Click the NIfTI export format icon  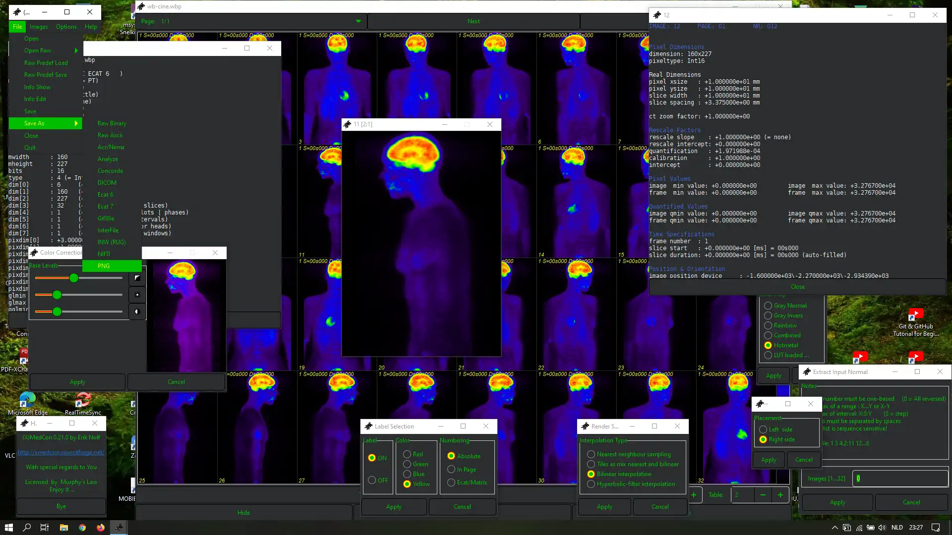click(104, 254)
